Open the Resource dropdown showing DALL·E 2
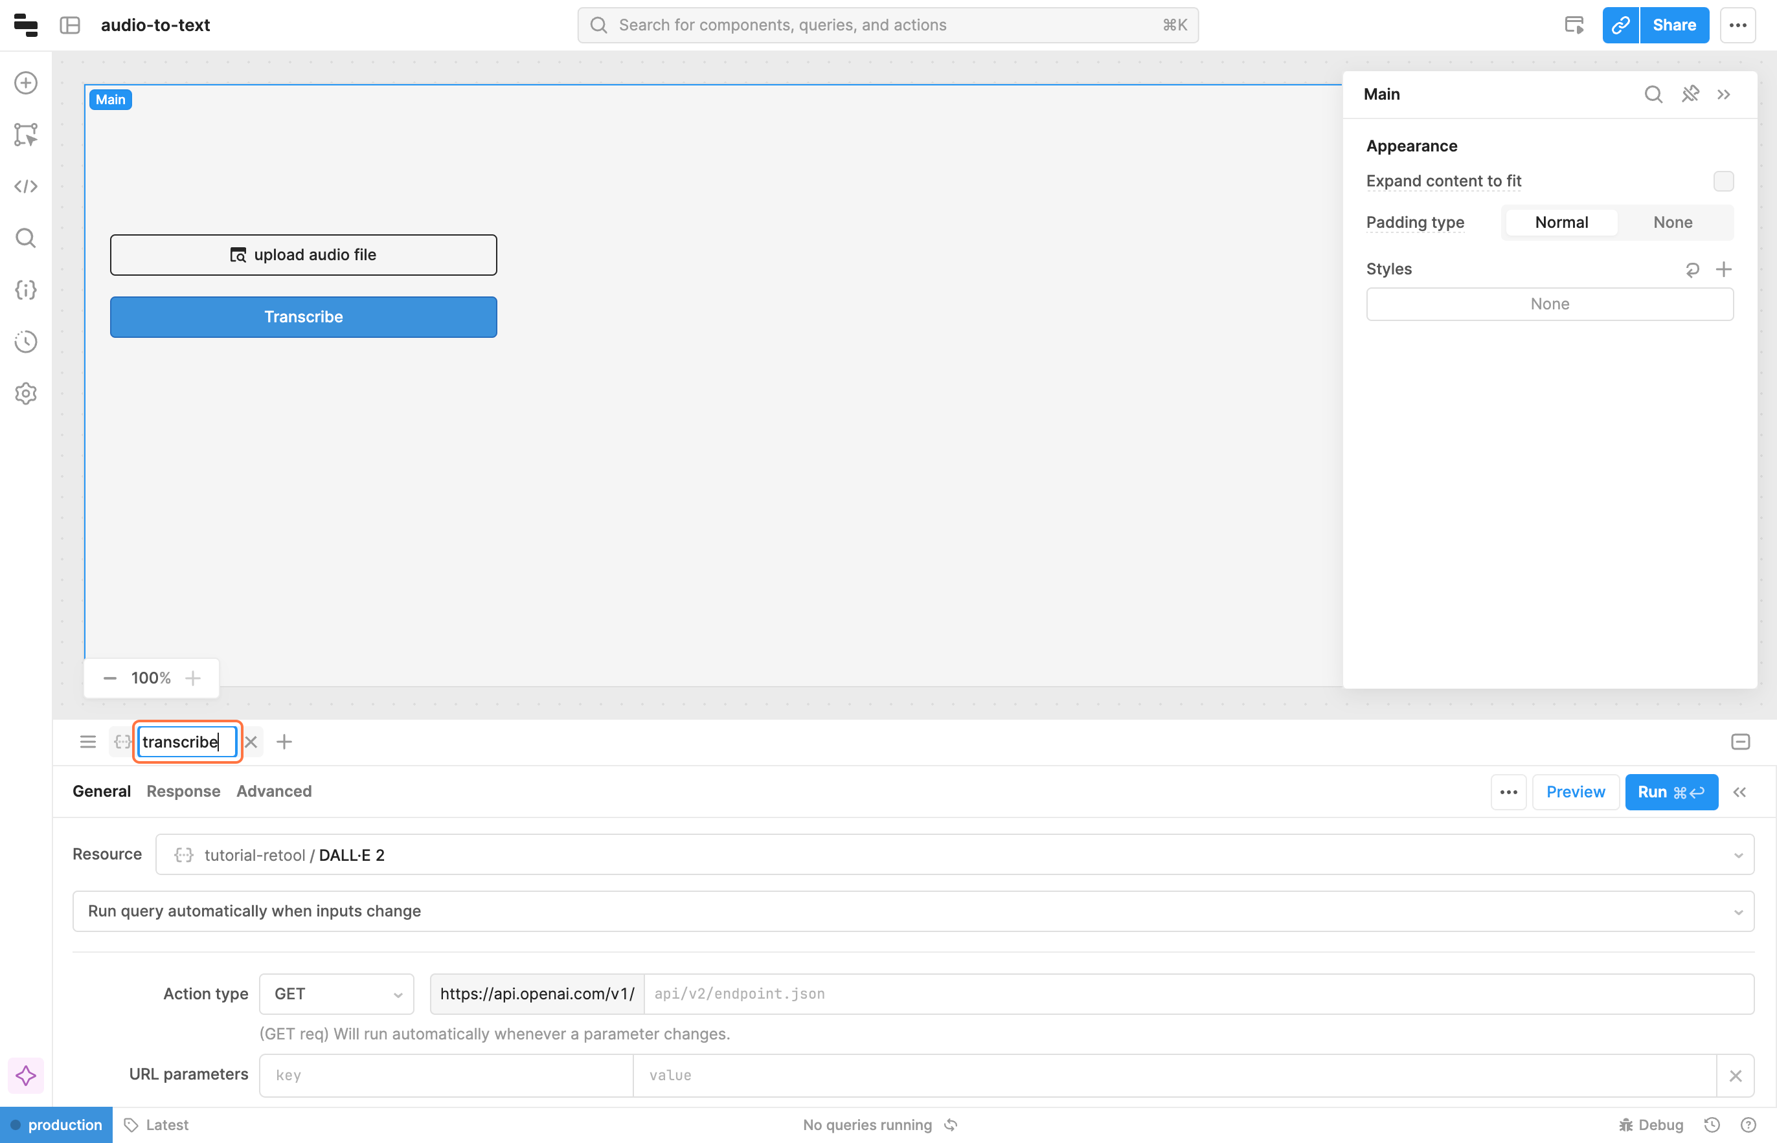 coord(954,855)
